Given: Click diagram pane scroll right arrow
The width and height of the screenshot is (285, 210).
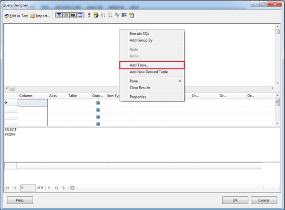Looking at the screenshot, I should coord(272,88).
